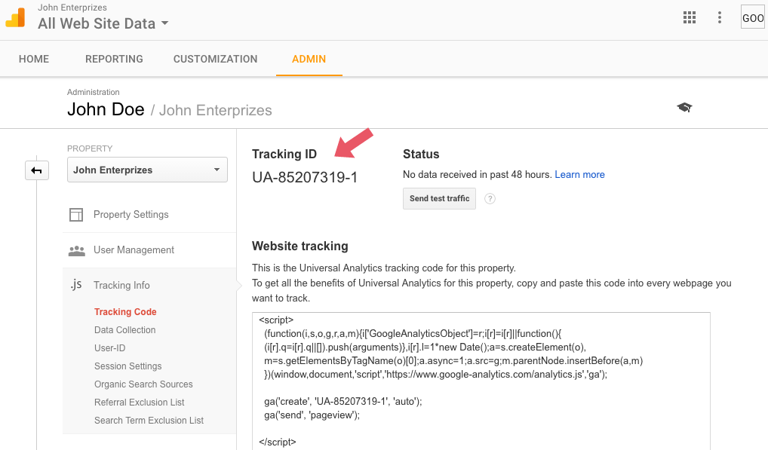Click inside the tracking code text box
Image resolution: width=768 pixels, height=450 pixels.
point(481,381)
